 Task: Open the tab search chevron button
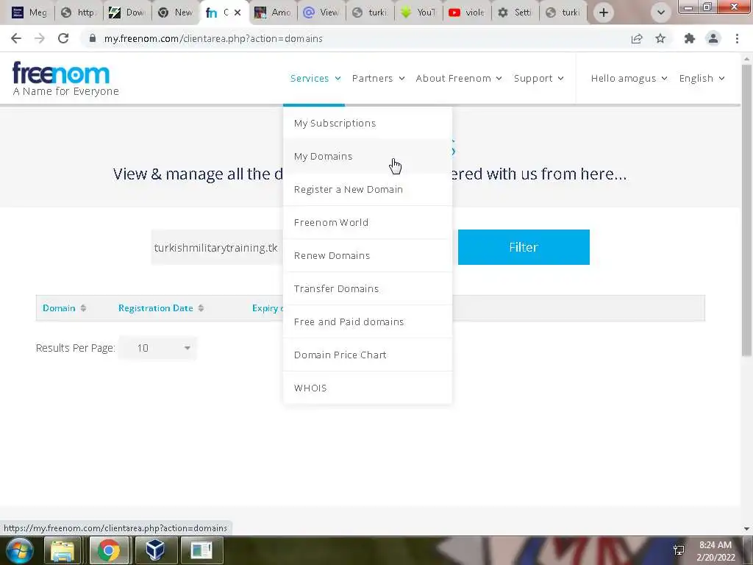point(661,13)
